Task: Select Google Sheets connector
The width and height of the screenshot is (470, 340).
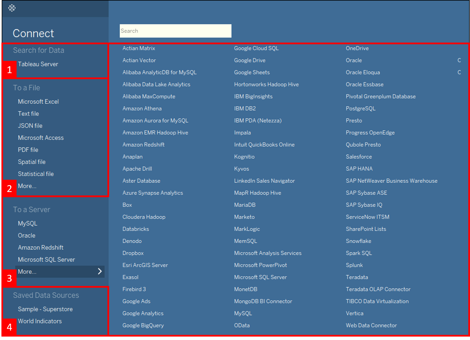Action: click(x=252, y=73)
